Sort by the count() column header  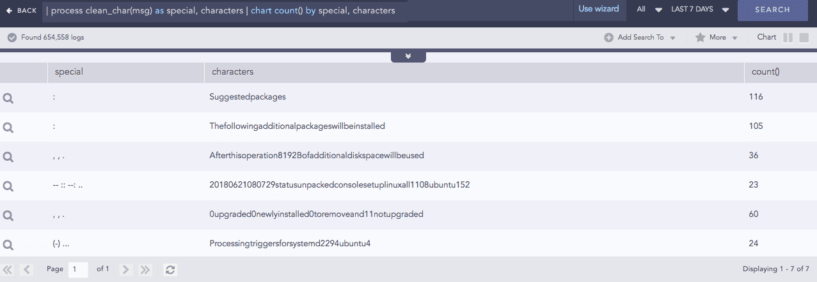(765, 72)
